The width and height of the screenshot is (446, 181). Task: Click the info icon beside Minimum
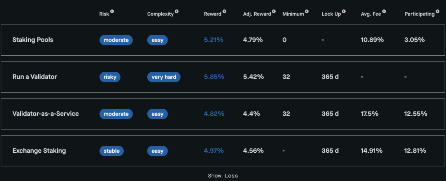click(307, 12)
